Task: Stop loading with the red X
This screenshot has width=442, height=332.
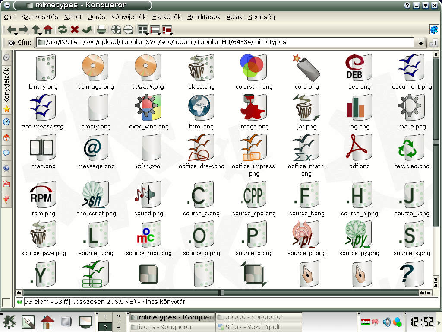Action: (x=75, y=29)
